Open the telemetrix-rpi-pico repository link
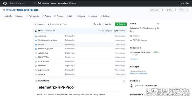This screenshot has width=192, height=97. tap(28, 10)
